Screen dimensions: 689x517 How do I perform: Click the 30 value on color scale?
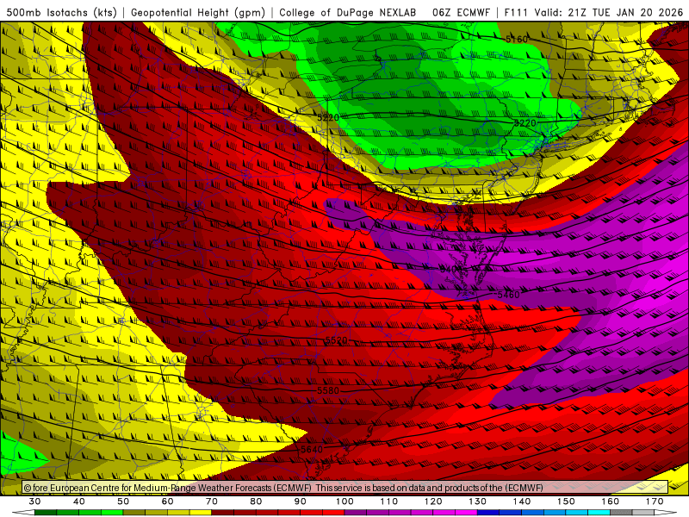point(34,501)
